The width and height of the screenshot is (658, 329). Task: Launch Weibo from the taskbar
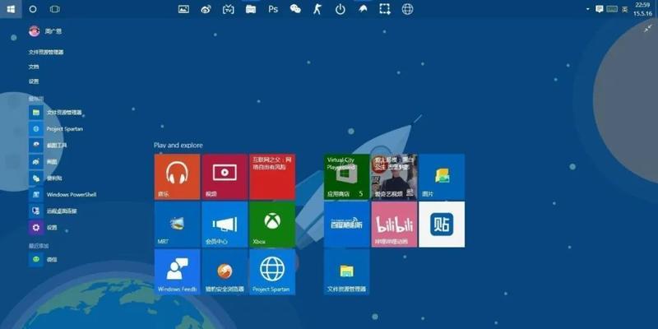[x=206, y=9]
